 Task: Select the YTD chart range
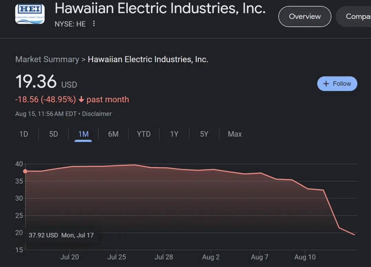point(144,134)
